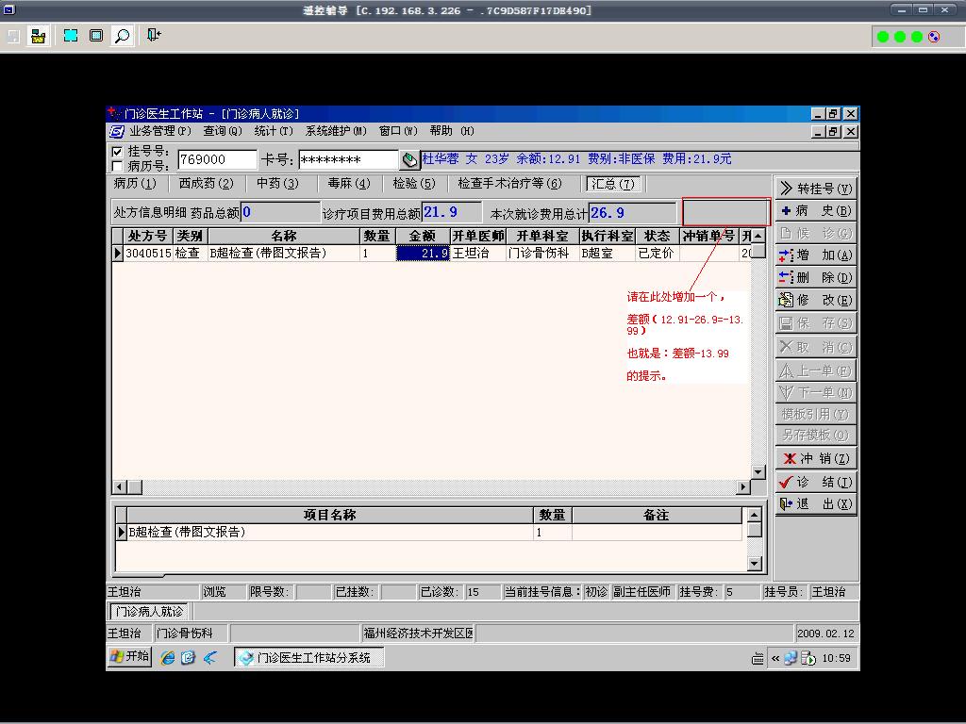Click the blue-red status icon beside green dots
Image resolution: width=966 pixels, height=724 pixels.
(935, 37)
